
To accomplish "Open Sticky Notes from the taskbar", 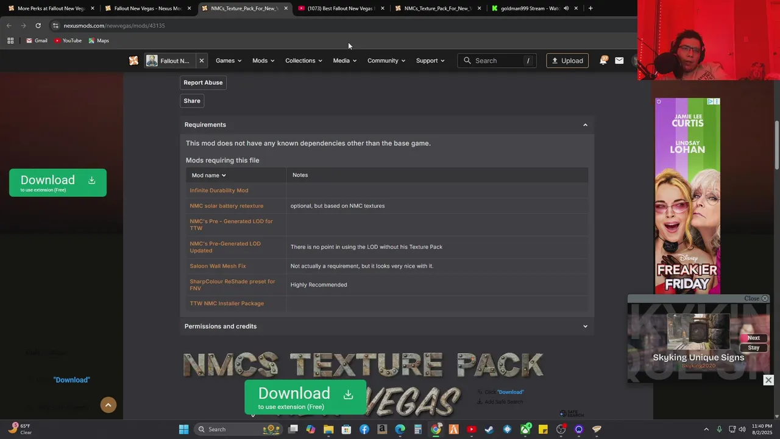I will [x=543, y=429].
